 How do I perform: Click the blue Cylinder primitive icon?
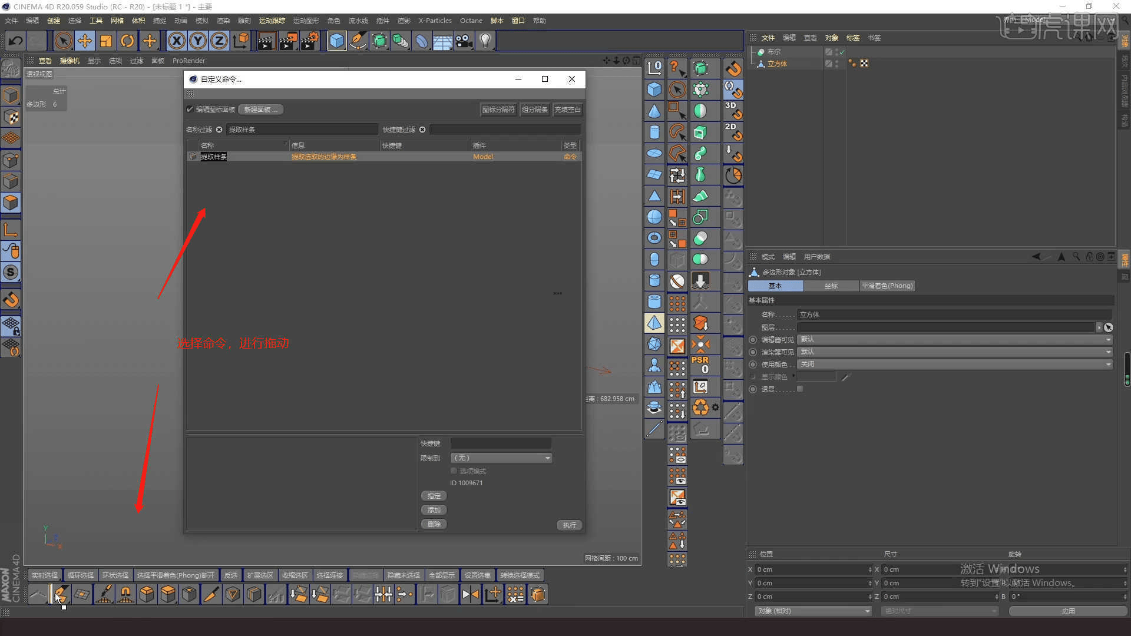[654, 132]
